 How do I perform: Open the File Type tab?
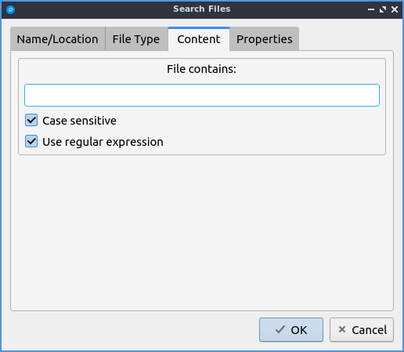click(x=136, y=39)
